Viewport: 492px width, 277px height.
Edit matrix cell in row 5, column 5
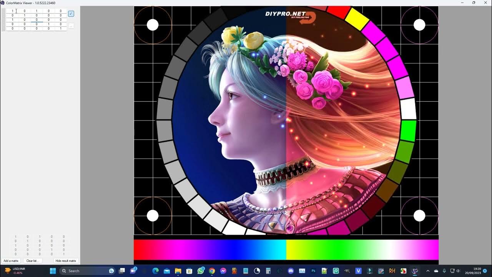click(x=60, y=28)
